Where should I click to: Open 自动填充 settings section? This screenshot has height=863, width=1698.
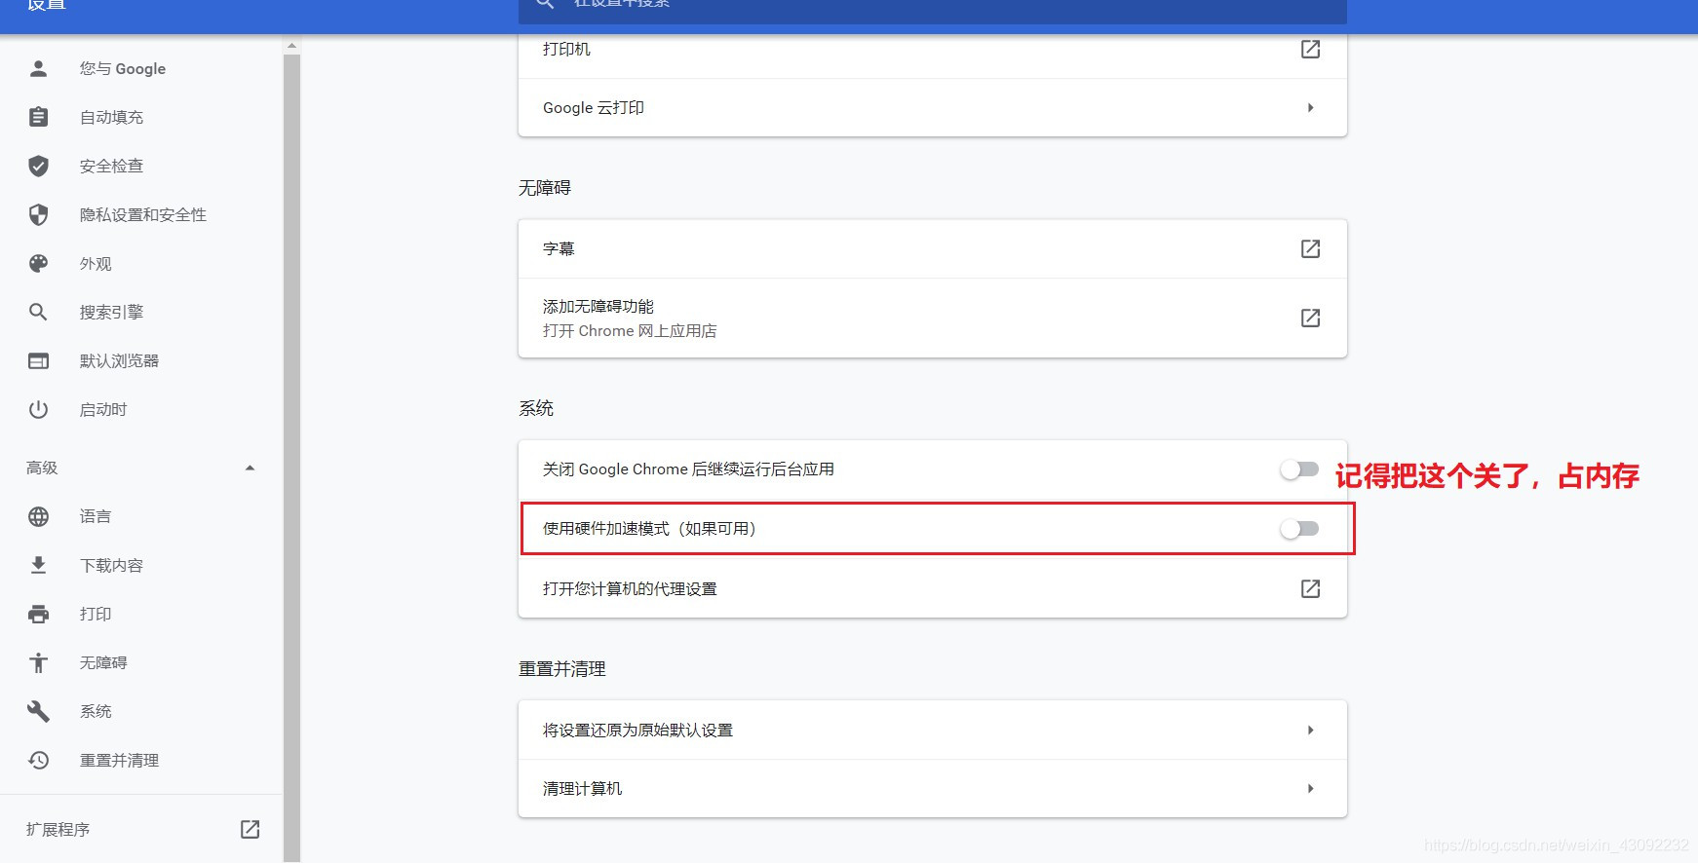[x=111, y=117]
